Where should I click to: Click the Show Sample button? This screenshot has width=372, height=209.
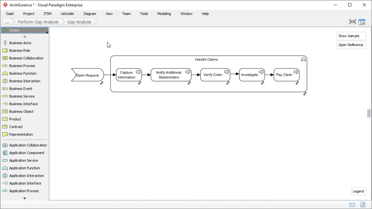coord(351,36)
